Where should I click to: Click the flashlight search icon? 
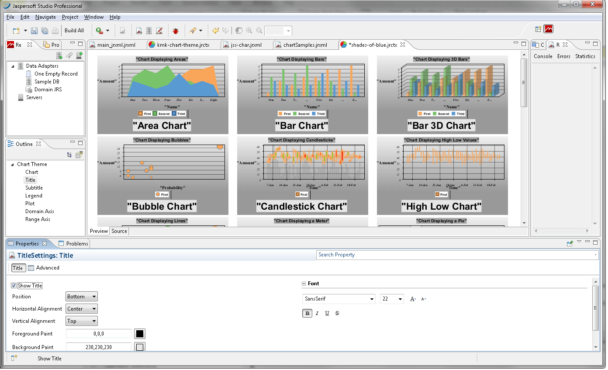pyautogui.click(x=192, y=31)
